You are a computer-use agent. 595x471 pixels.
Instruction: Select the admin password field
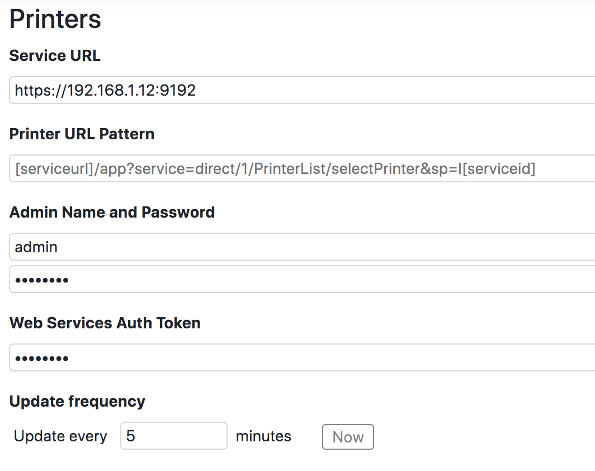(x=302, y=279)
